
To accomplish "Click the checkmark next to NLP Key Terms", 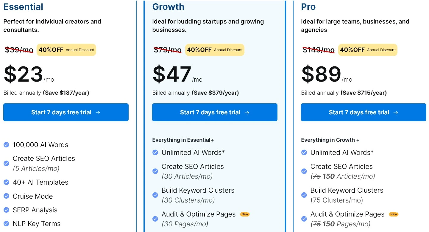I will [x=6, y=224].
